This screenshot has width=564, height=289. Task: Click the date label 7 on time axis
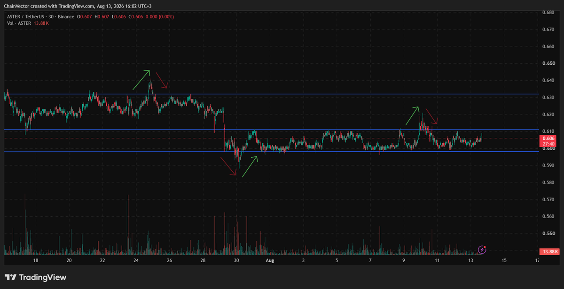tap(370, 260)
